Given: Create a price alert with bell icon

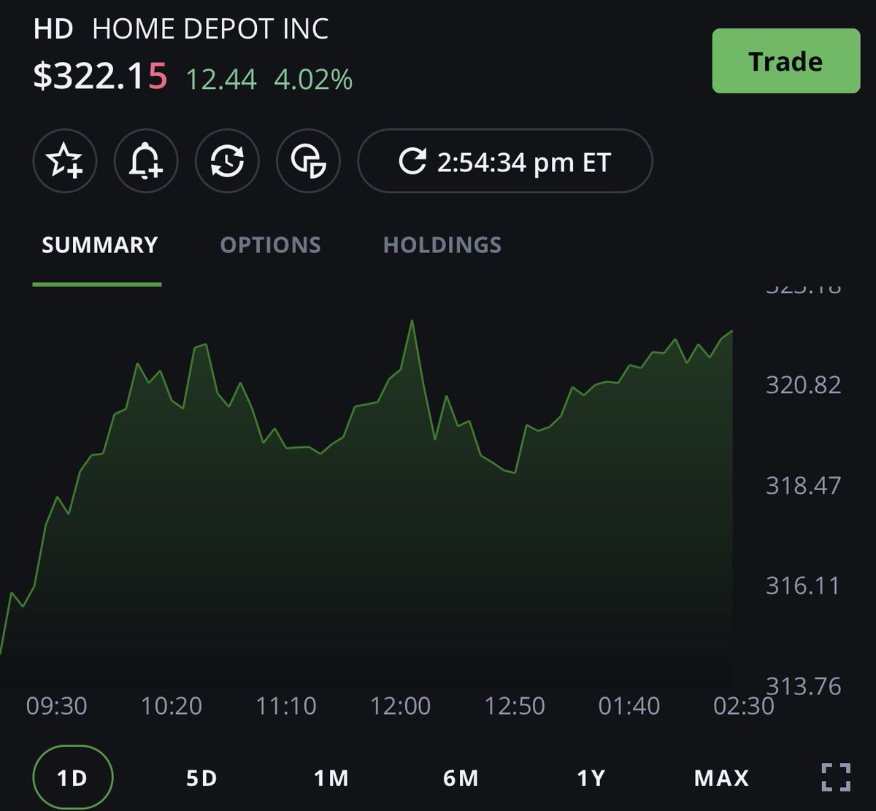Looking at the screenshot, I should click(145, 161).
